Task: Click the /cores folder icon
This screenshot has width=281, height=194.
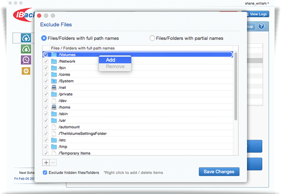Action: (54, 75)
